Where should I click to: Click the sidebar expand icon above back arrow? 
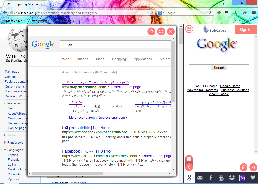189,159
